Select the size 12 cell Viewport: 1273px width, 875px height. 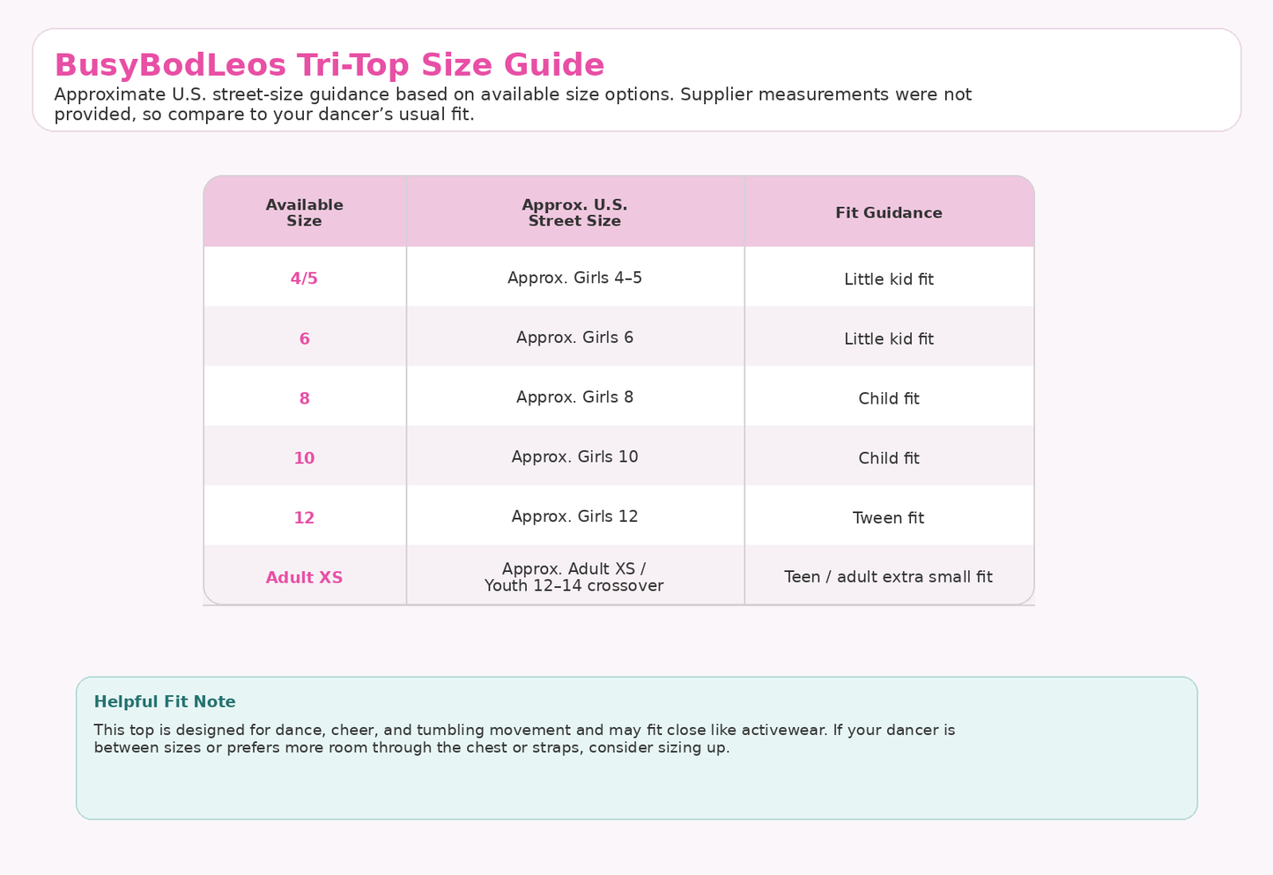click(304, 518)
